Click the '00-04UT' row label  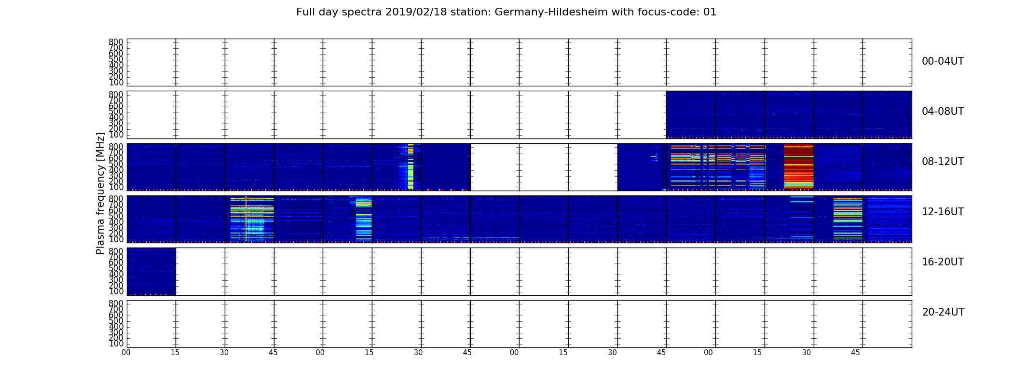point(943,61)
